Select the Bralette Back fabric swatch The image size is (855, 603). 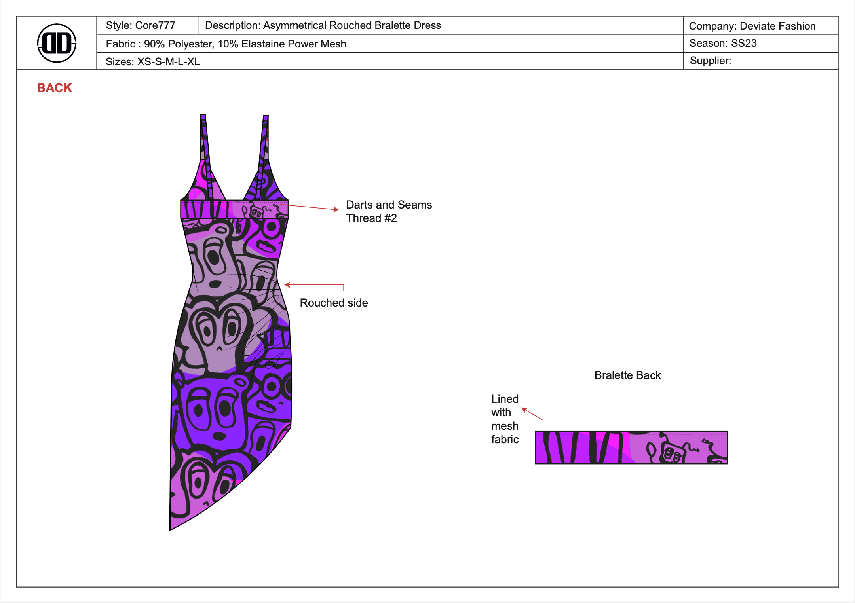point(631,448)
